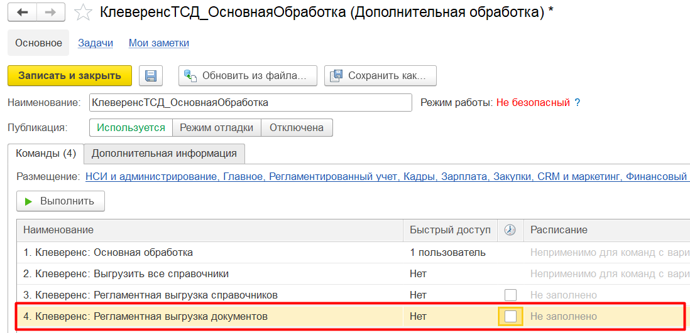Enable schedule checkbox for Регламентная выгрузка документов

(x=510, y=316)
